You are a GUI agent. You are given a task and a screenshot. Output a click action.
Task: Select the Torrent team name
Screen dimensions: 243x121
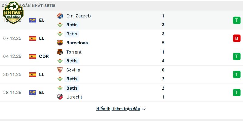(74, 52)
